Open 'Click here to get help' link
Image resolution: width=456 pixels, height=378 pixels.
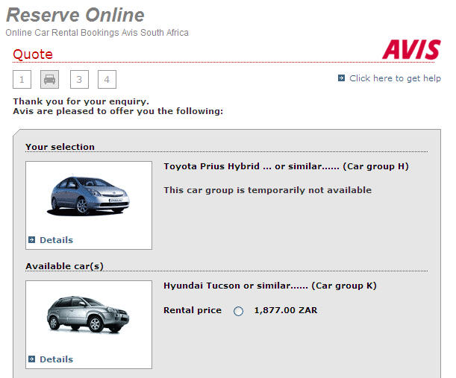point(395,78)
